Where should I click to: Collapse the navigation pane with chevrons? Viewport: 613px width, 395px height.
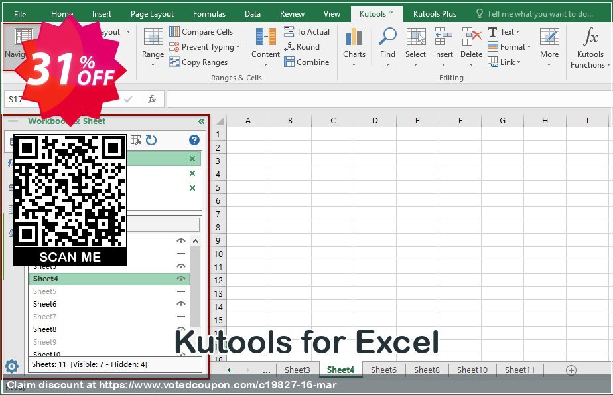(201, 121)
